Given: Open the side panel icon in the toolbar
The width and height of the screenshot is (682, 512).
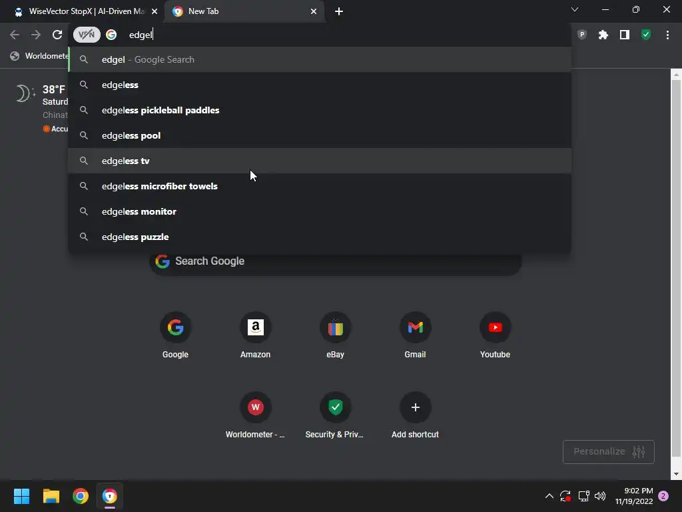Looking at the screenshot, I should (625, 35).
